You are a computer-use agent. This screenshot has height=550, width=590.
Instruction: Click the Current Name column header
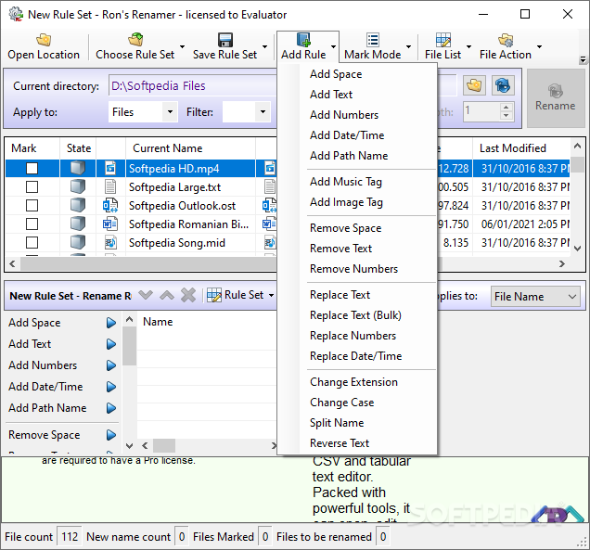point(190,148)
